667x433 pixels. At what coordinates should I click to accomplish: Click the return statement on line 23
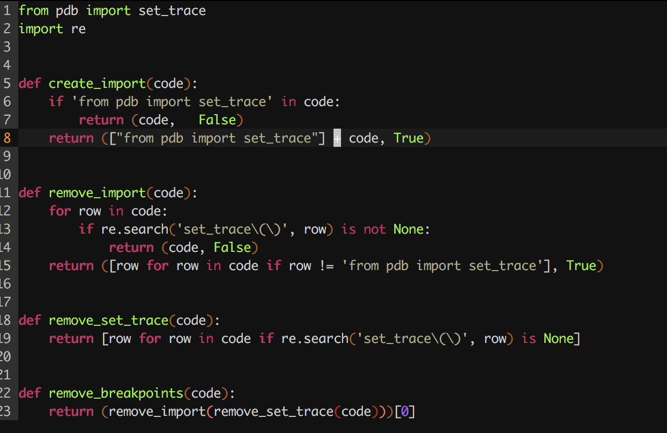(71, 411)
